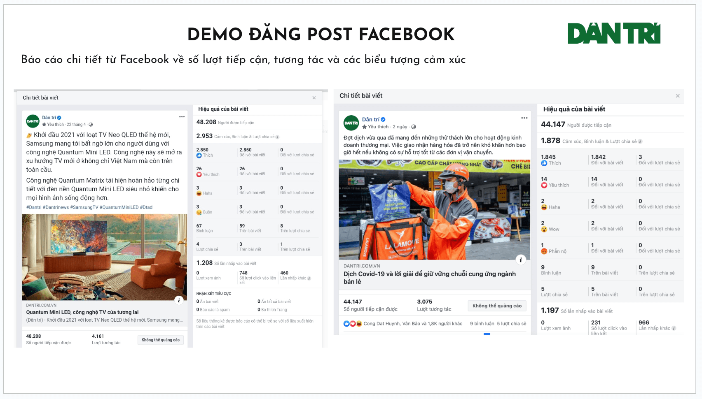Click info icon on the delivery image
This screenshot has width=702, height=399.
click(521, 260)
